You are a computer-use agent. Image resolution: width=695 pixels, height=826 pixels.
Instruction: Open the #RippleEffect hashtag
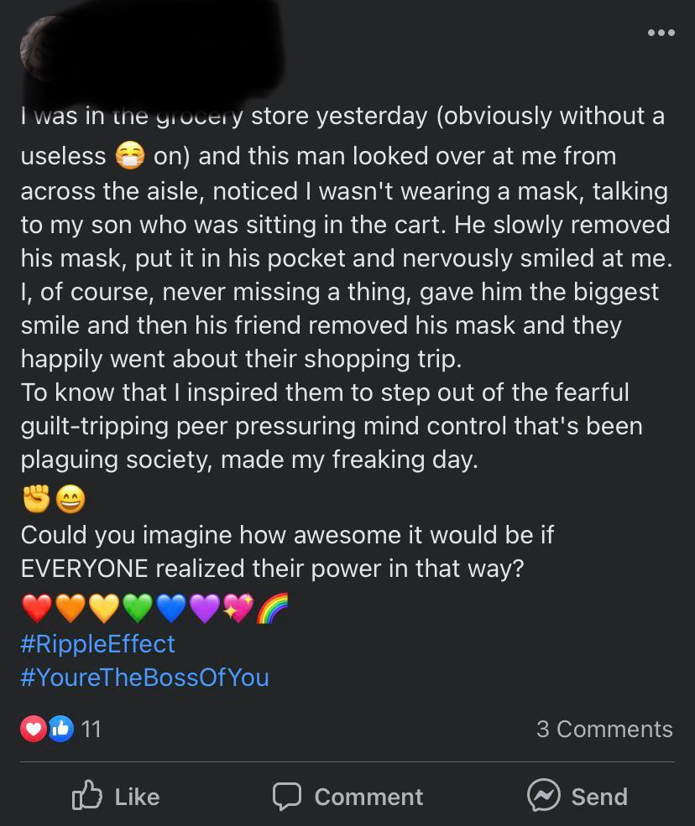(98, 644)
